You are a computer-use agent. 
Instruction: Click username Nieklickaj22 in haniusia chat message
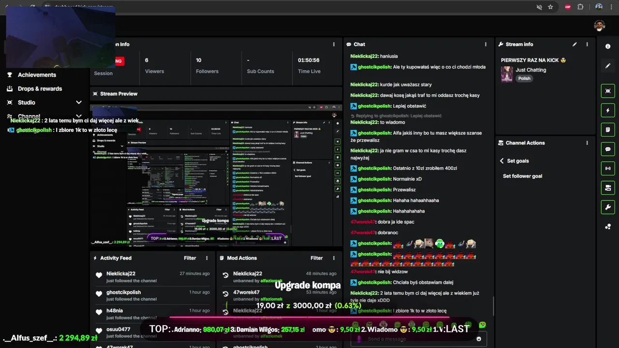(x=364, y=57)
